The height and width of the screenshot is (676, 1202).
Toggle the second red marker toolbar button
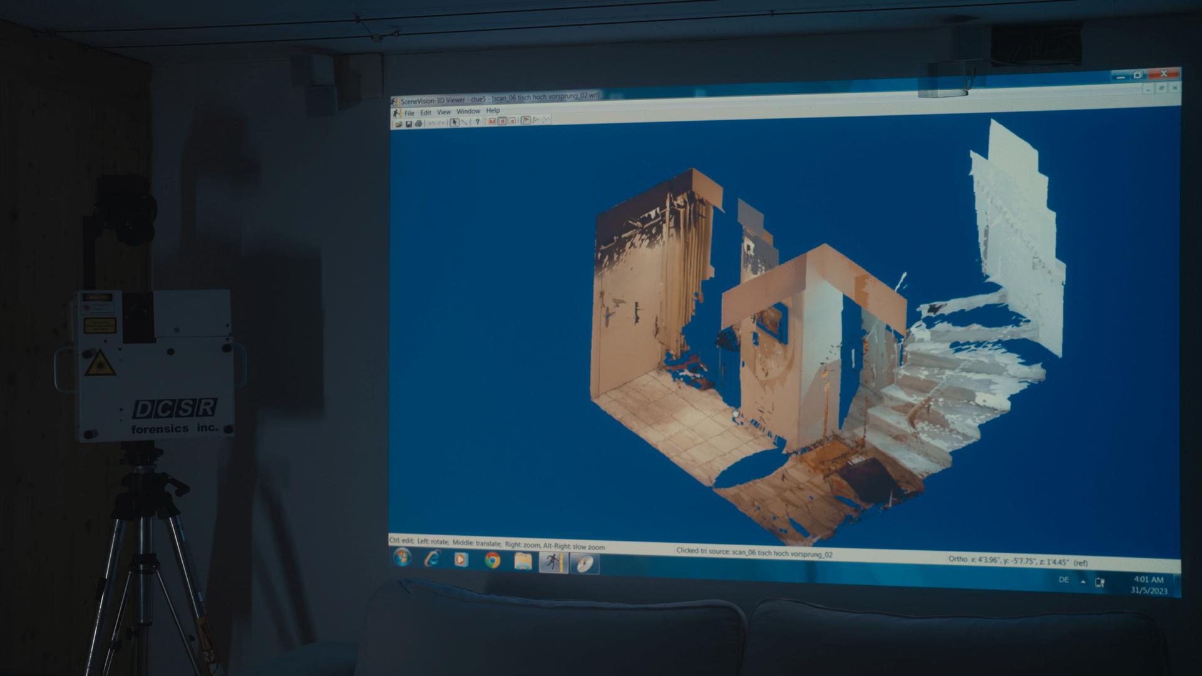(x=502, y=121)
